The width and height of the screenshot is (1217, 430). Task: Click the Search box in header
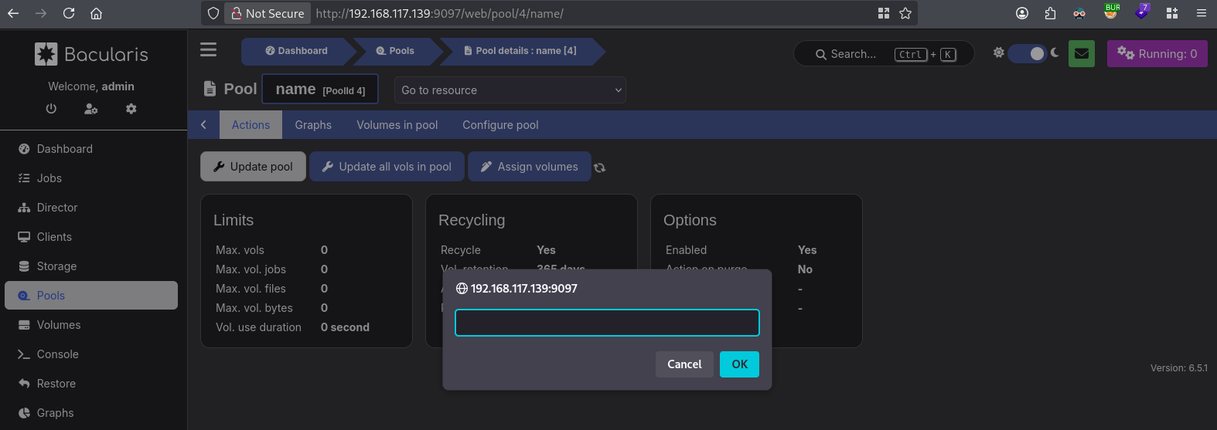[x=884, y=54]
